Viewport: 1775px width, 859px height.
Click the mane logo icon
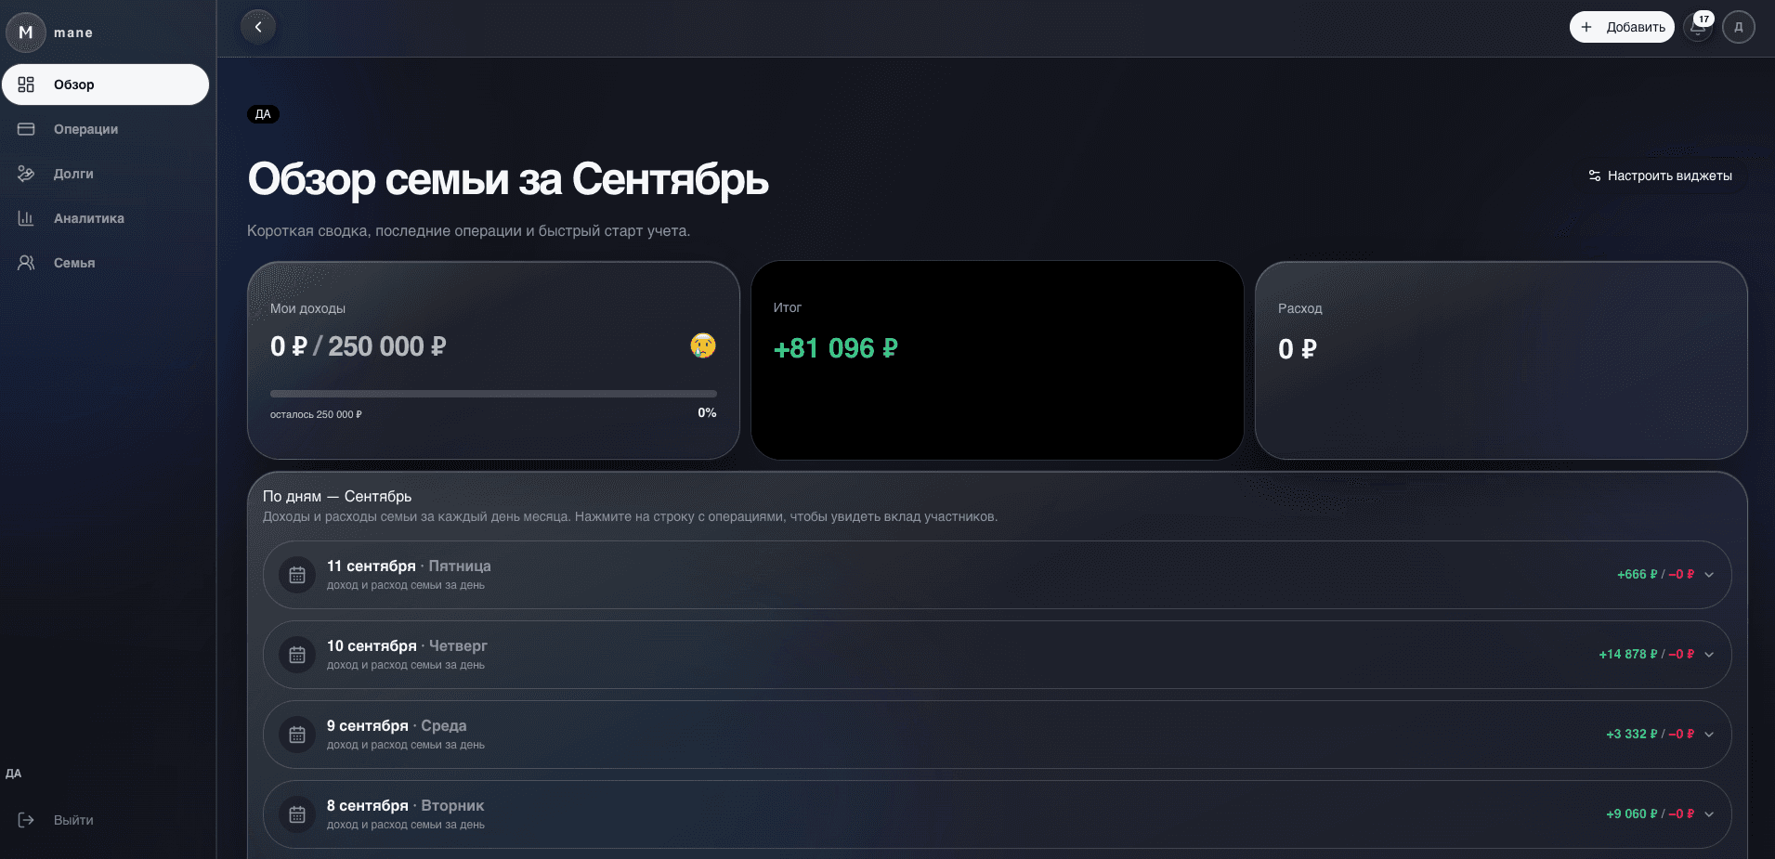[26, 33]
